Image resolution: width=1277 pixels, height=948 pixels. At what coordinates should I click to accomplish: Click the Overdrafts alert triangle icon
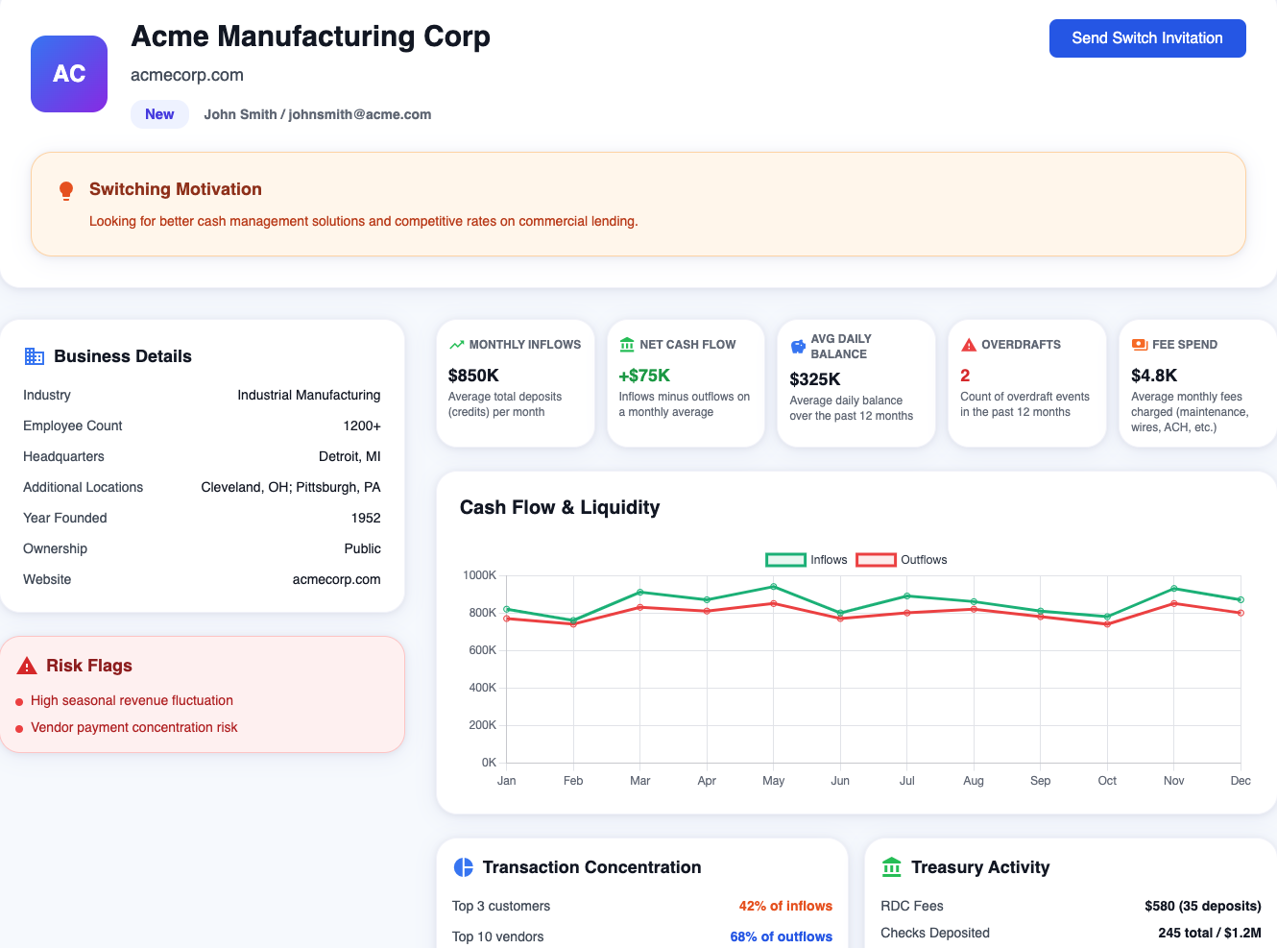[969, 345]
